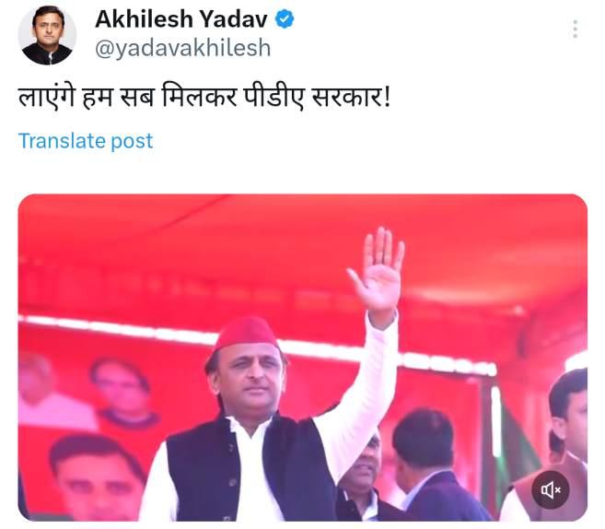
Task: Click the red canopy at the video's top
Action: point(302,247)
